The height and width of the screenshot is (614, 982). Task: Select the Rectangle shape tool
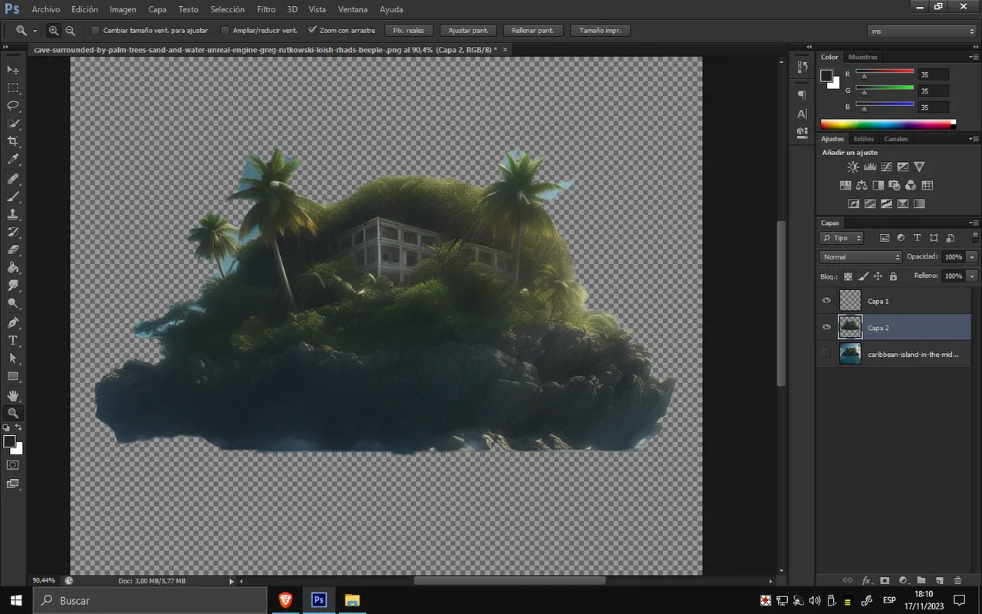pos(13,376)
